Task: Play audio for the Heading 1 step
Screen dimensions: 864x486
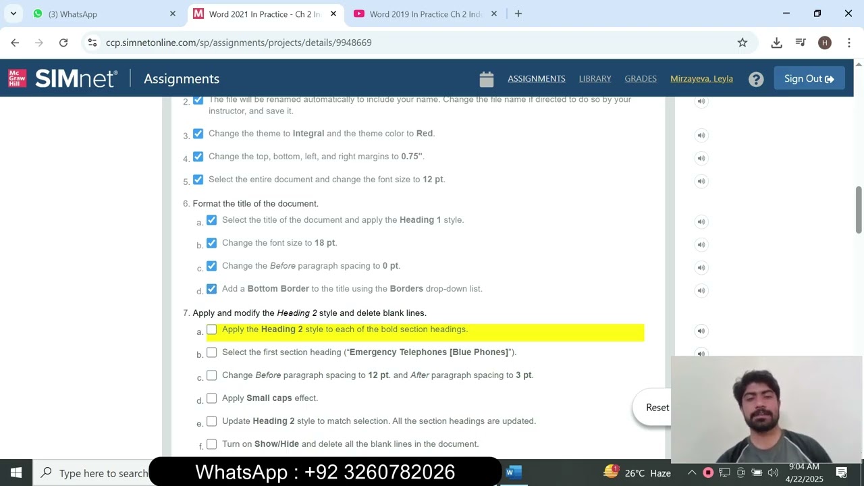Action: pos(701,221)
